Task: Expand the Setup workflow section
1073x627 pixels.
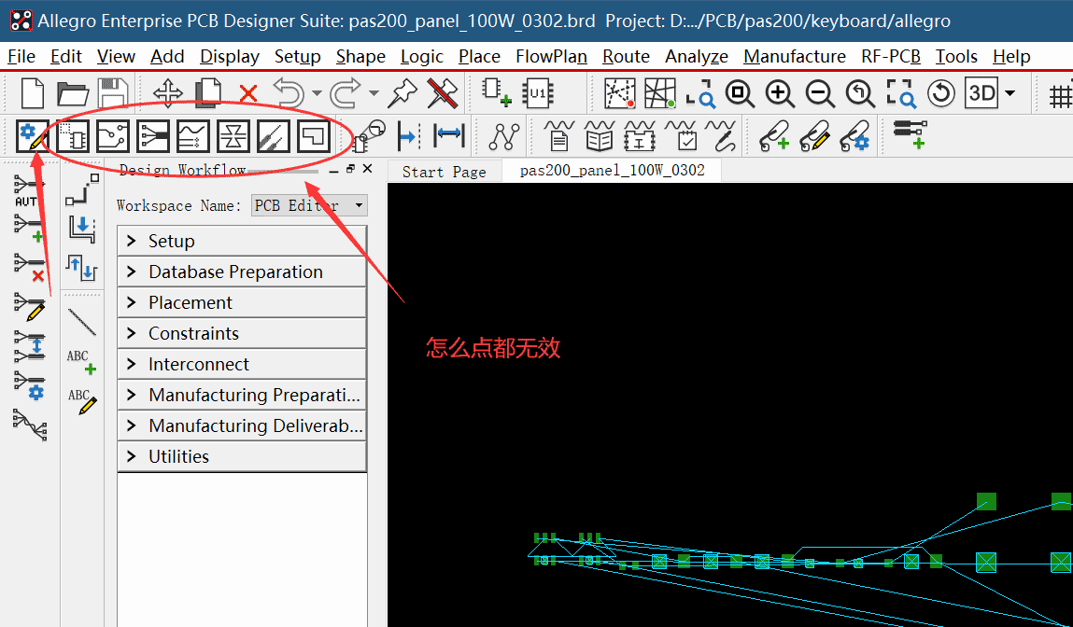Action: point(242,241)
